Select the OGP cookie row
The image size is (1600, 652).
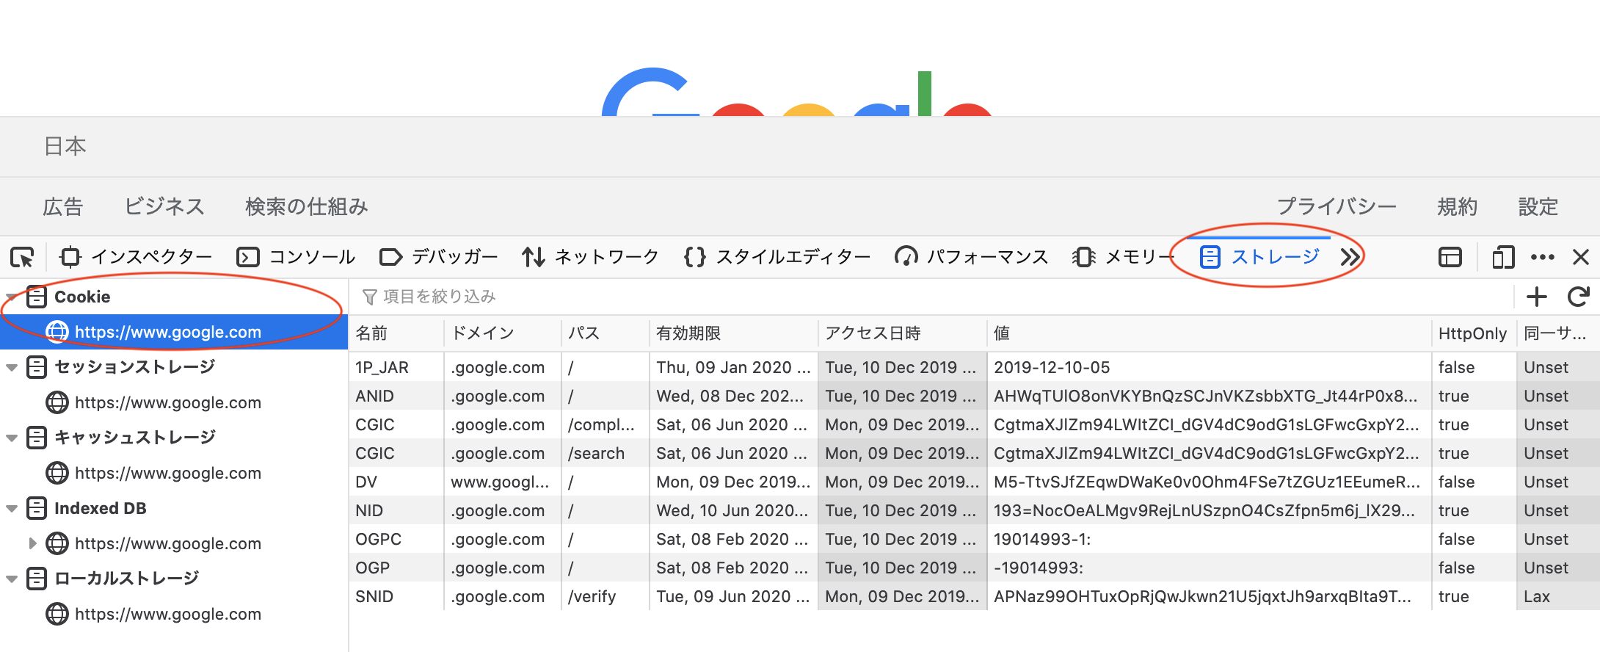[x=974, y=568]
